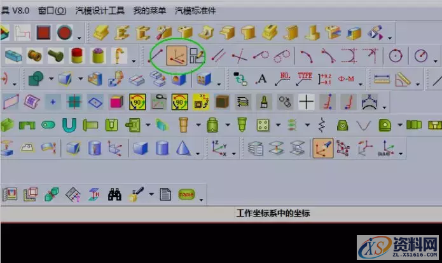The width and height of the screenshot is (442, 263).
Task: Click the black crosshair plus icon
Action: click(306, 102)
